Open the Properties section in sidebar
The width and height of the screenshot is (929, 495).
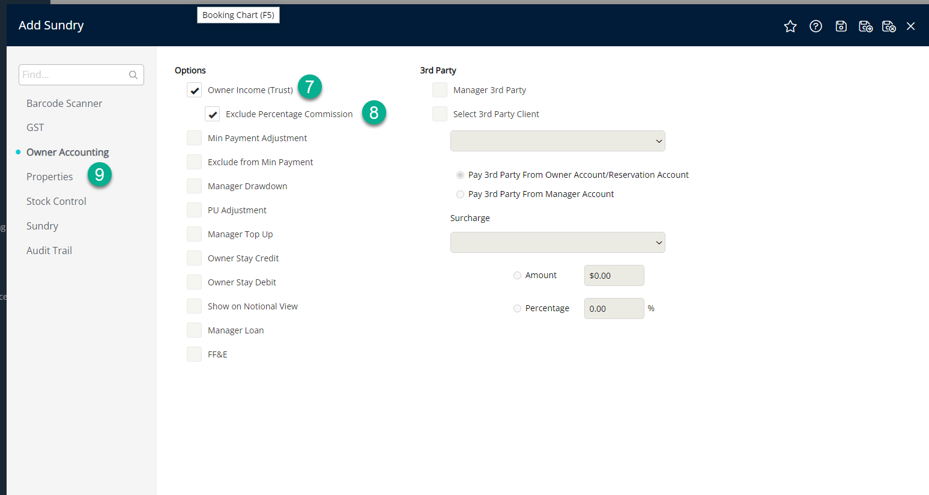click(50, 177)
